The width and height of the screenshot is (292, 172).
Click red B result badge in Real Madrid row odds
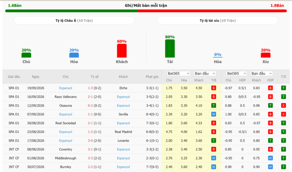pos(213,132)
